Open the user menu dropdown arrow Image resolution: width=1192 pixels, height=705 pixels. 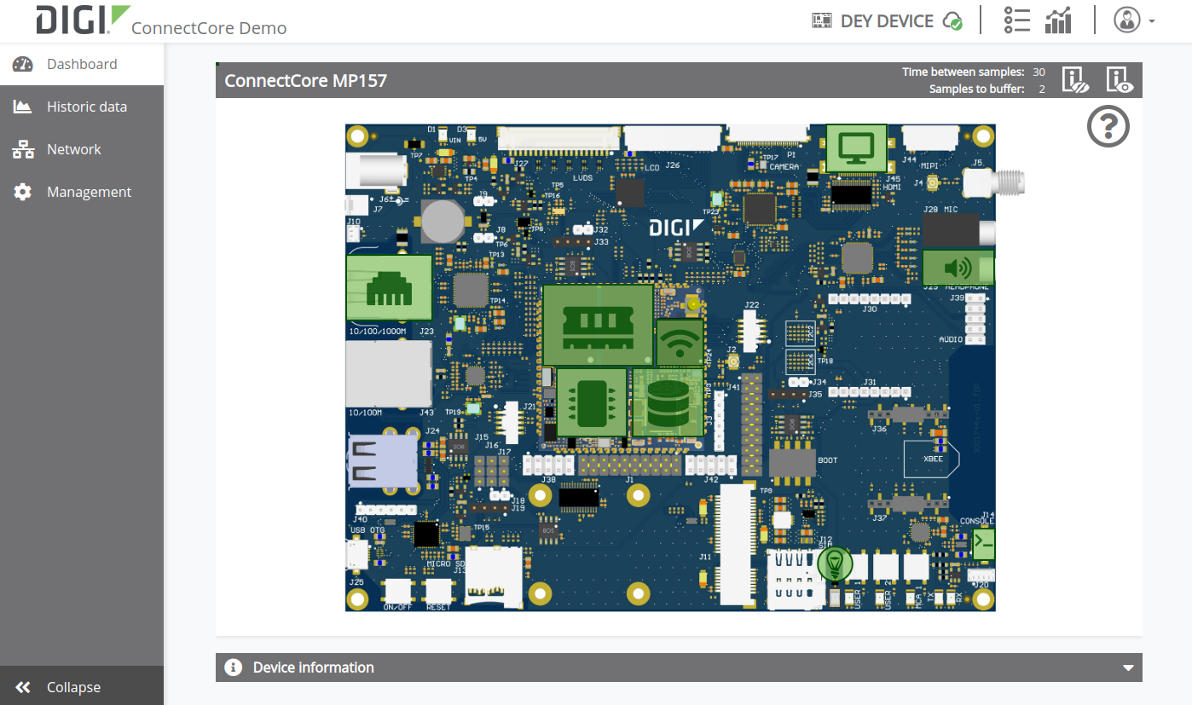1152,21
